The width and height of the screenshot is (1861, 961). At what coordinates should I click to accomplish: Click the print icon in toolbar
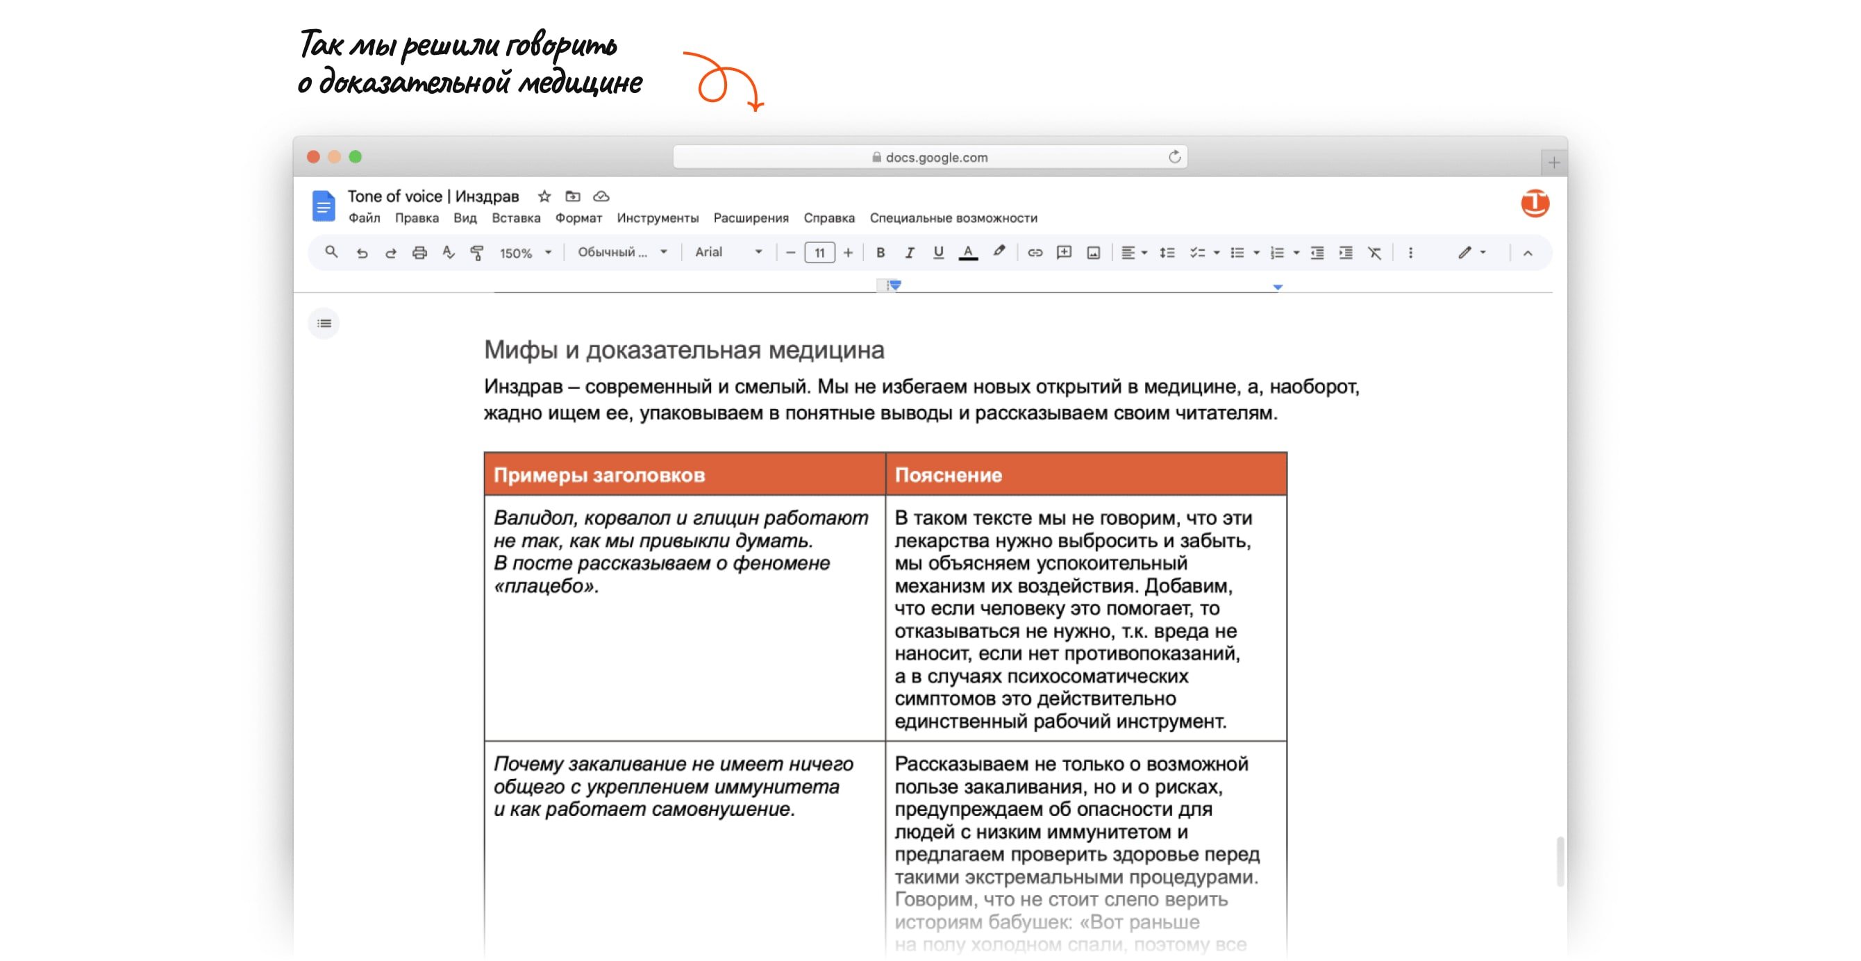419,253
